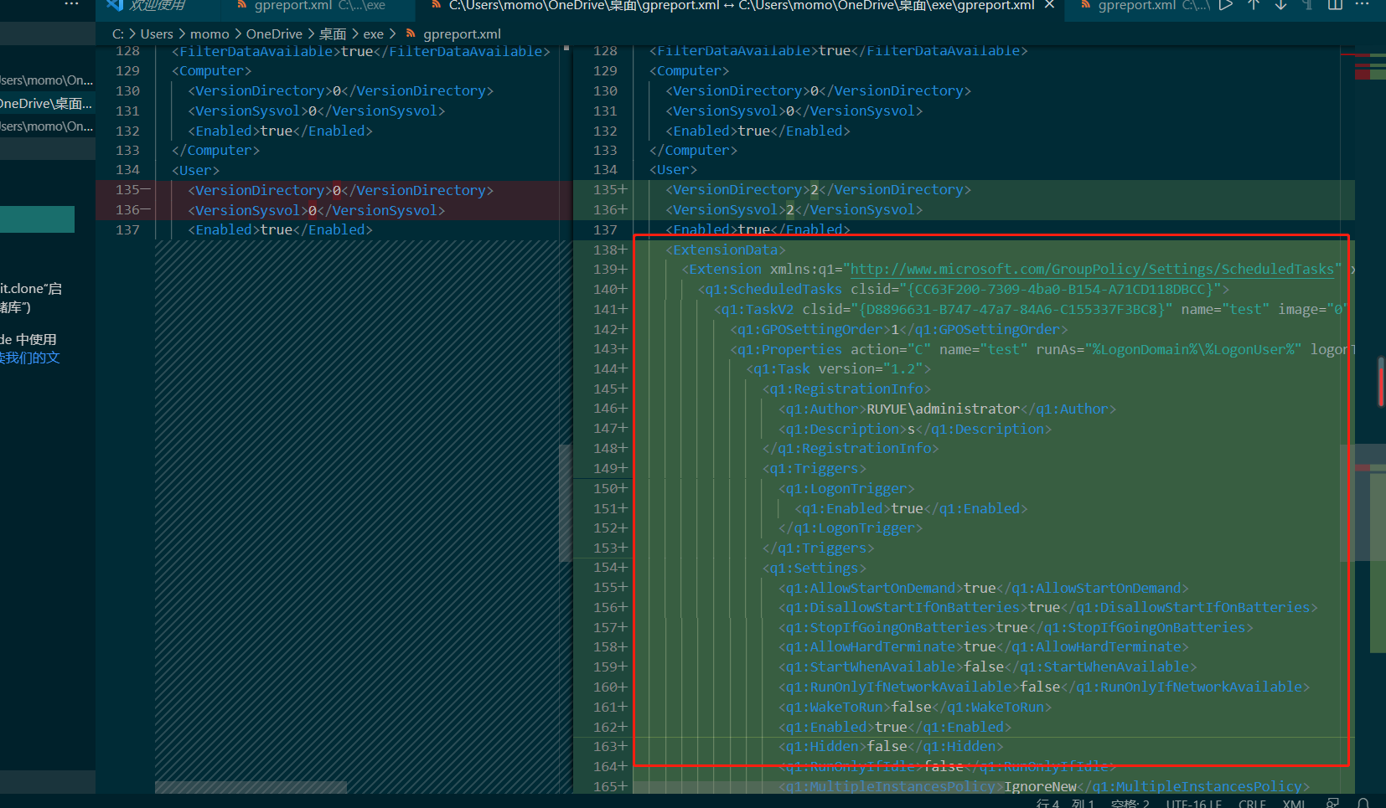Click the teal button in the sidebar

pos(37,219)
